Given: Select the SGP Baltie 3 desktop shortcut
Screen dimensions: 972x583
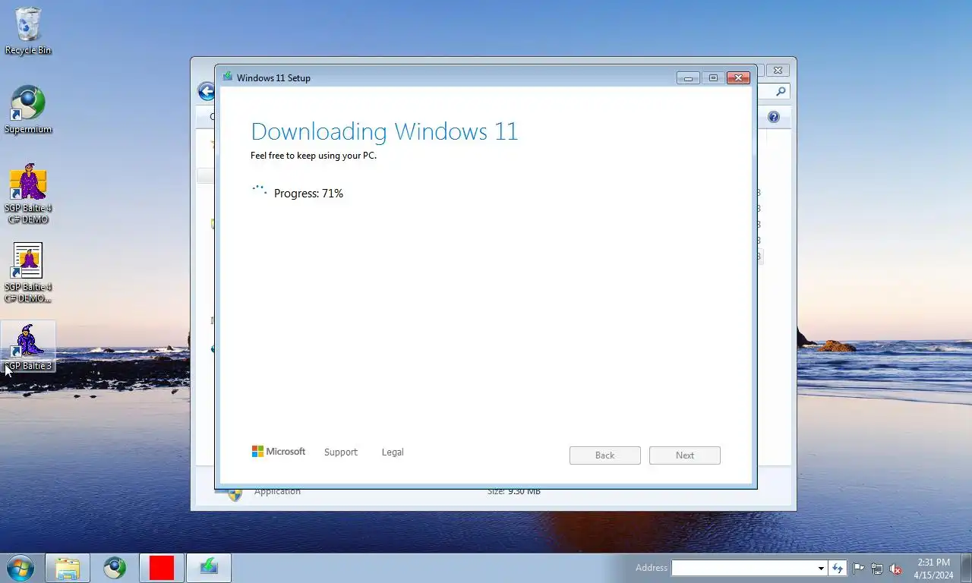Looking at the screenshot, I should [x=28, y=347].
